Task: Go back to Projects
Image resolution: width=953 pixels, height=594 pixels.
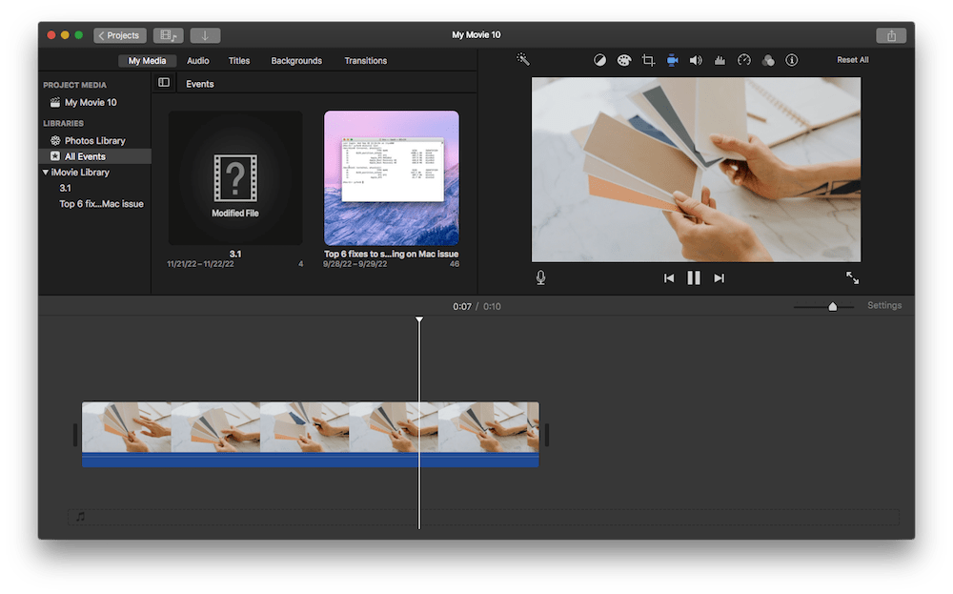Action: (x=119, y=35)
